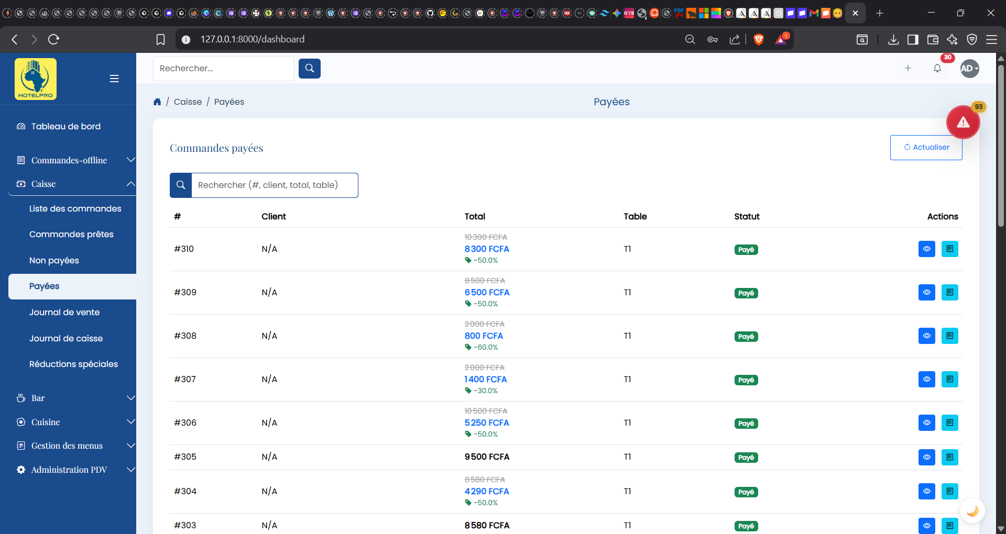Expand the Bar menu
The width and height of the screenshot is (1006, 534).
point(72,398)
